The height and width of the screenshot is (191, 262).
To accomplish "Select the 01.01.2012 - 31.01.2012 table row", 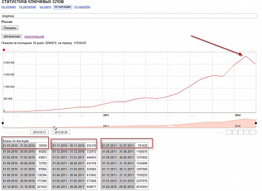I will (125, 181).
